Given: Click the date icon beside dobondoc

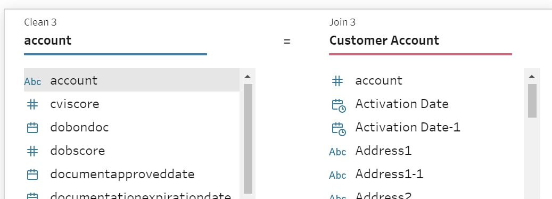Looking at the screenshot, I should point(32,128).
